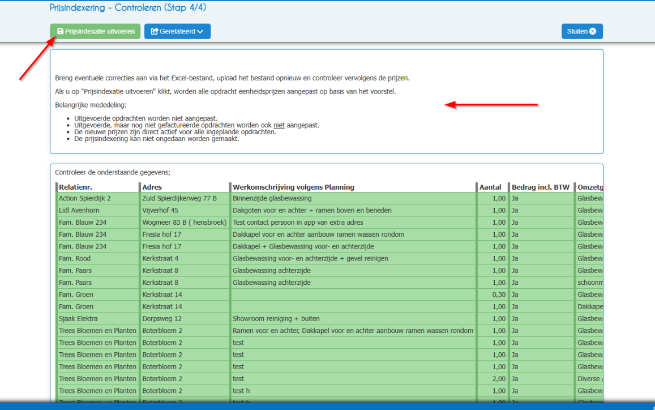Click the X icon on Sluiten

point(593,31)
